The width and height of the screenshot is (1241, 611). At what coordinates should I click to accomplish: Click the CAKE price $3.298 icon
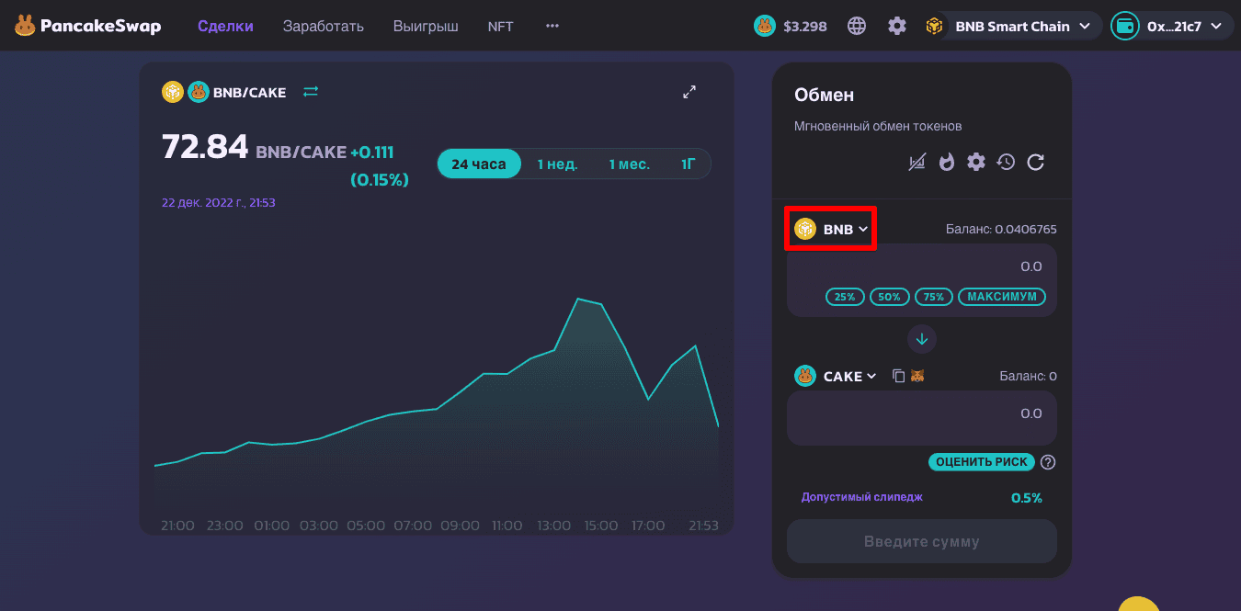pos(765,26)
